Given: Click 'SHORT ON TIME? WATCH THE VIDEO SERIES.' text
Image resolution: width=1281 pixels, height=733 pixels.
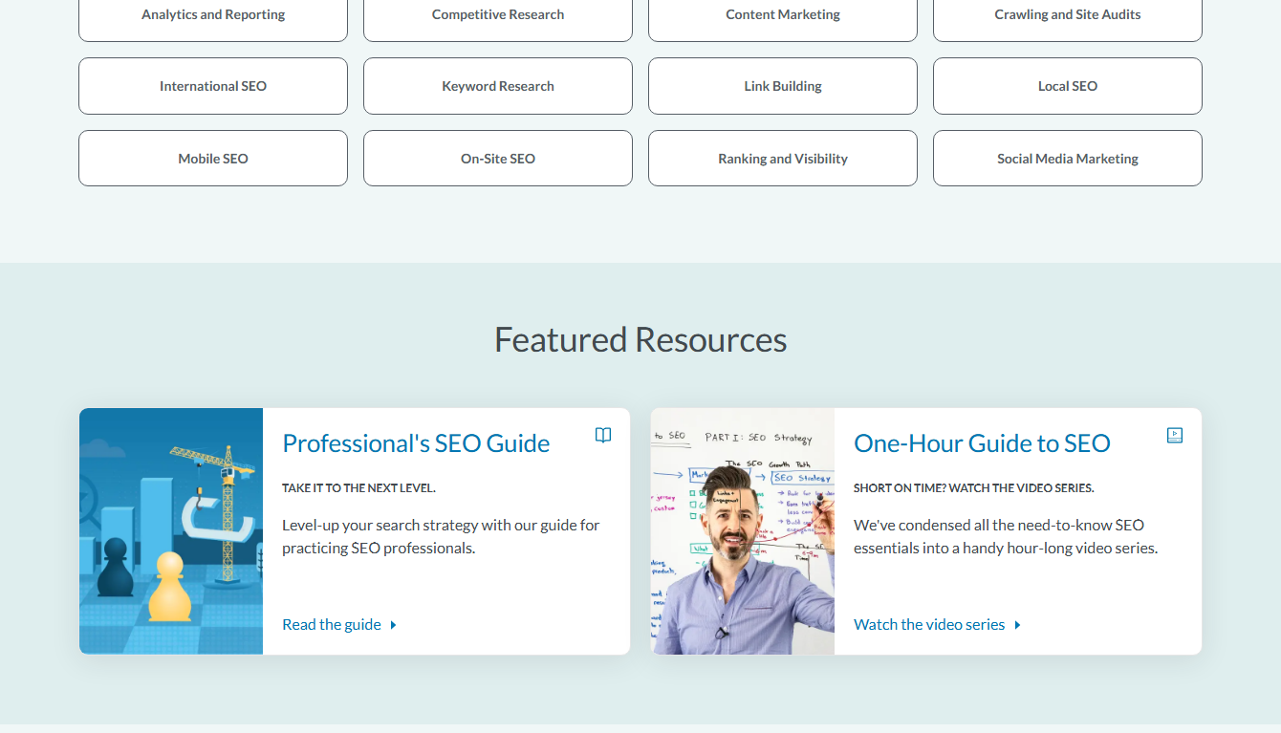Looking at the screenshot, I should (x=974, y=488).
